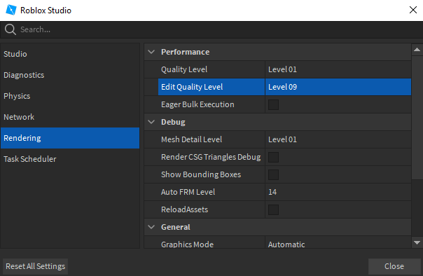Viewport: 423px width, 276px height.
Task: Open the Network settings category
Action: [x=70, y=117]
